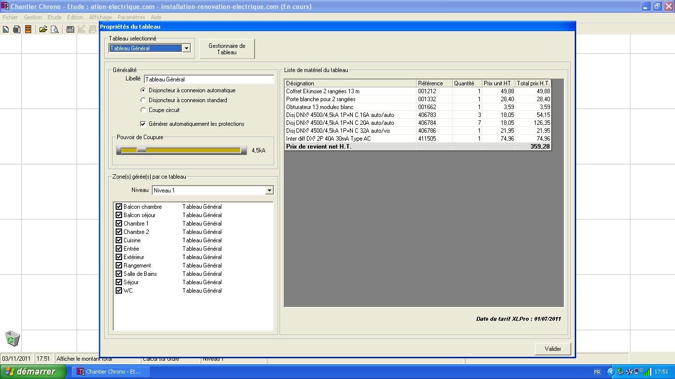This screenshot has height=379, width=675.
Task: Open the Edition menu
Action: [x=75, y=17]
